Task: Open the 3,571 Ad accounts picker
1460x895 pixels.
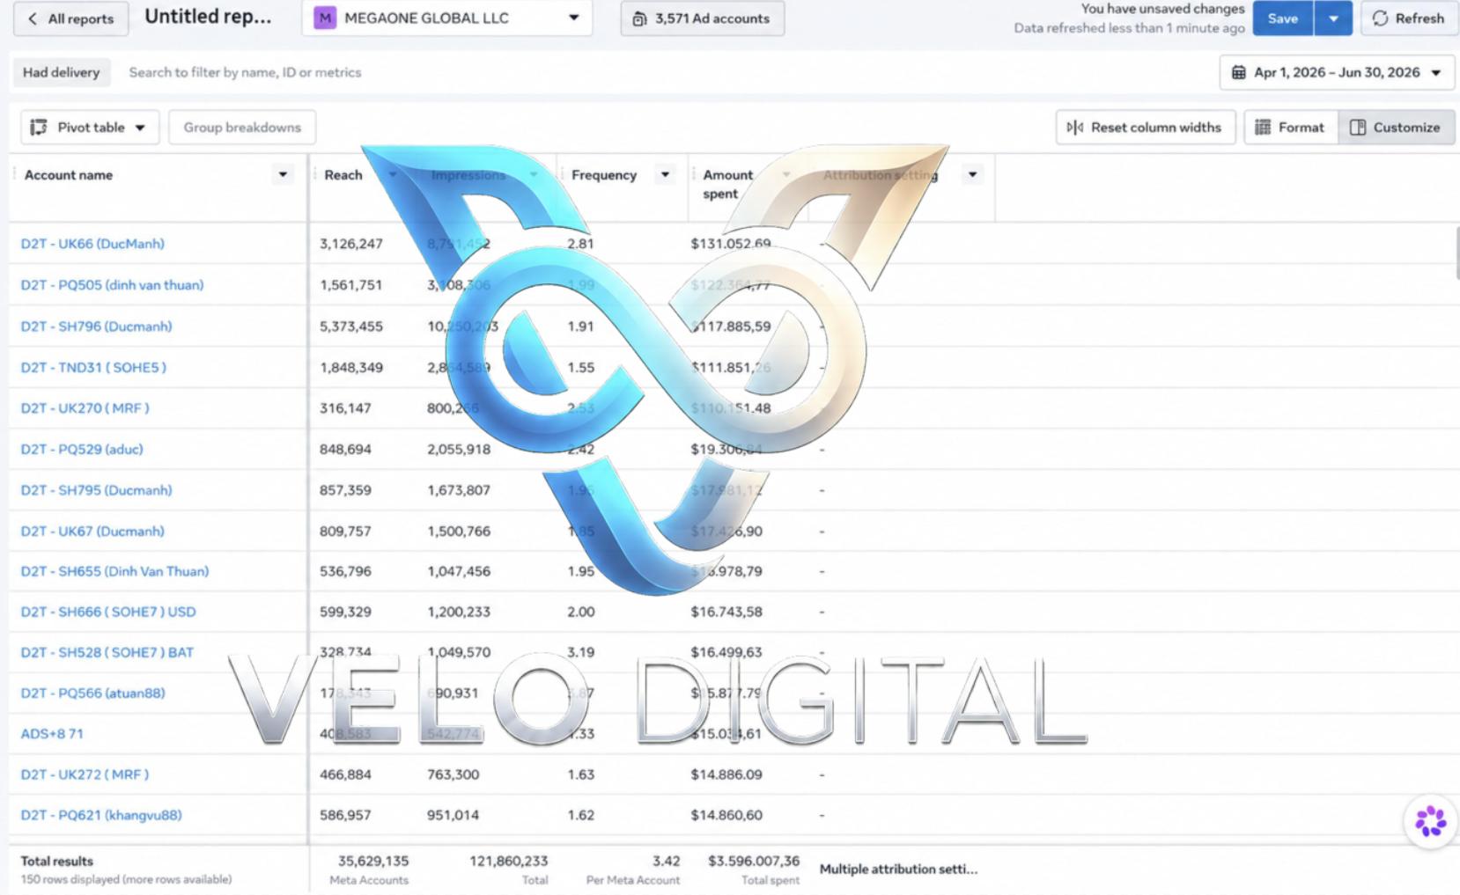Action: [x=703, y=18]
